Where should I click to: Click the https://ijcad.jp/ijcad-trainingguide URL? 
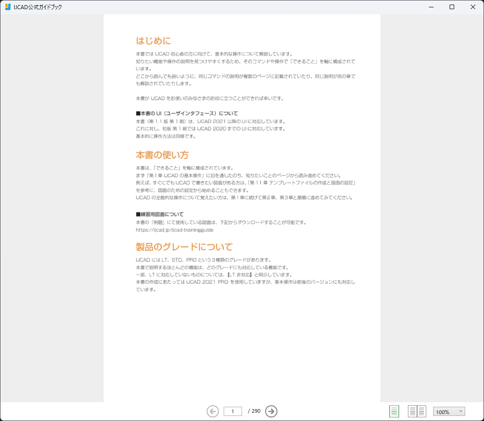(x=175, y=230)
